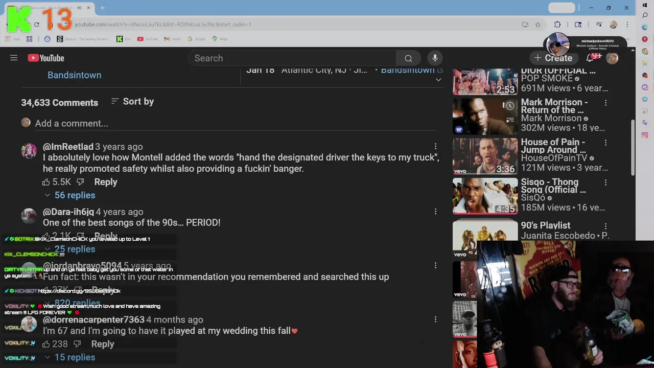Open Chrome media control icon
Image resolution: width=654 pixels, height=368 pixels.
[599, 25]
